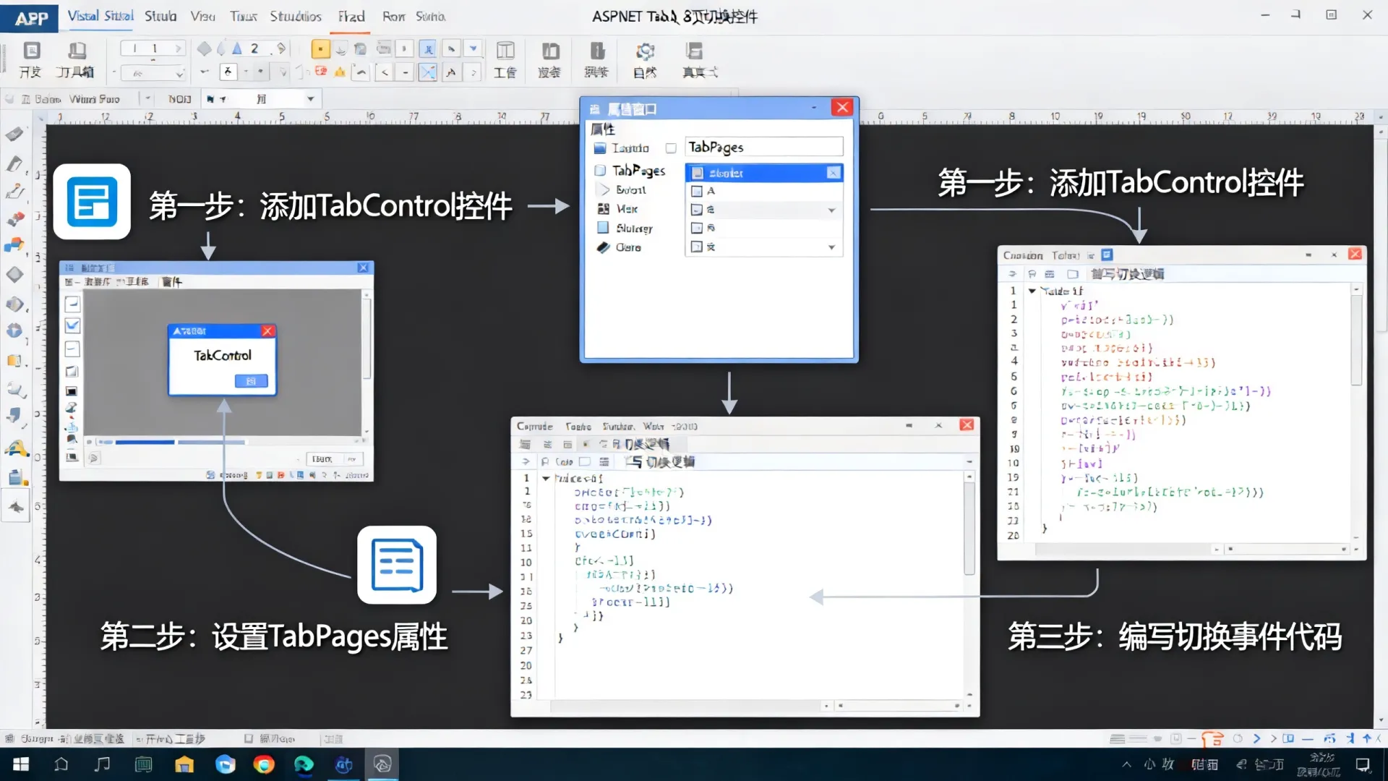This screenshot has width=1388, height=781.
Task: Click the left arrow button in ribbon second row
Action: pos(385,72)
